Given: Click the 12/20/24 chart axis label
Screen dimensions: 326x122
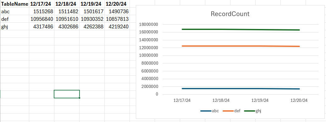Looking at the screenshot, I should tap(299, 100).
